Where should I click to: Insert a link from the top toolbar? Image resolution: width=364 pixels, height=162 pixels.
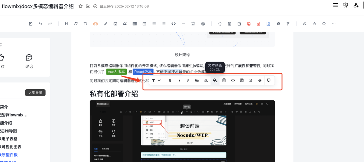pos(105,24)
